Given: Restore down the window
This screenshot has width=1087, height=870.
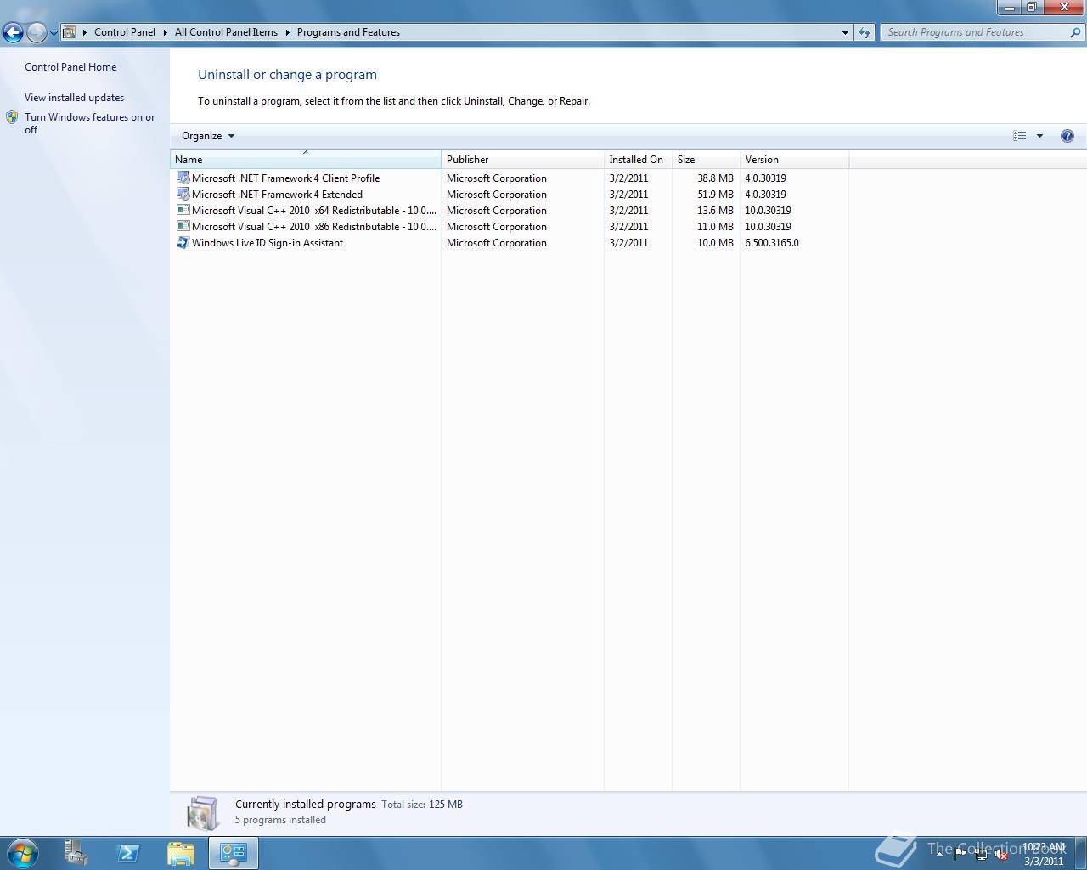Looking at the screenshot, I should pos(1032,7).
